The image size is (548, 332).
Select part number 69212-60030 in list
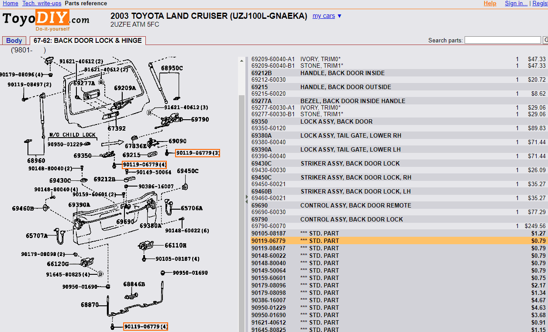tap(269, 80)
